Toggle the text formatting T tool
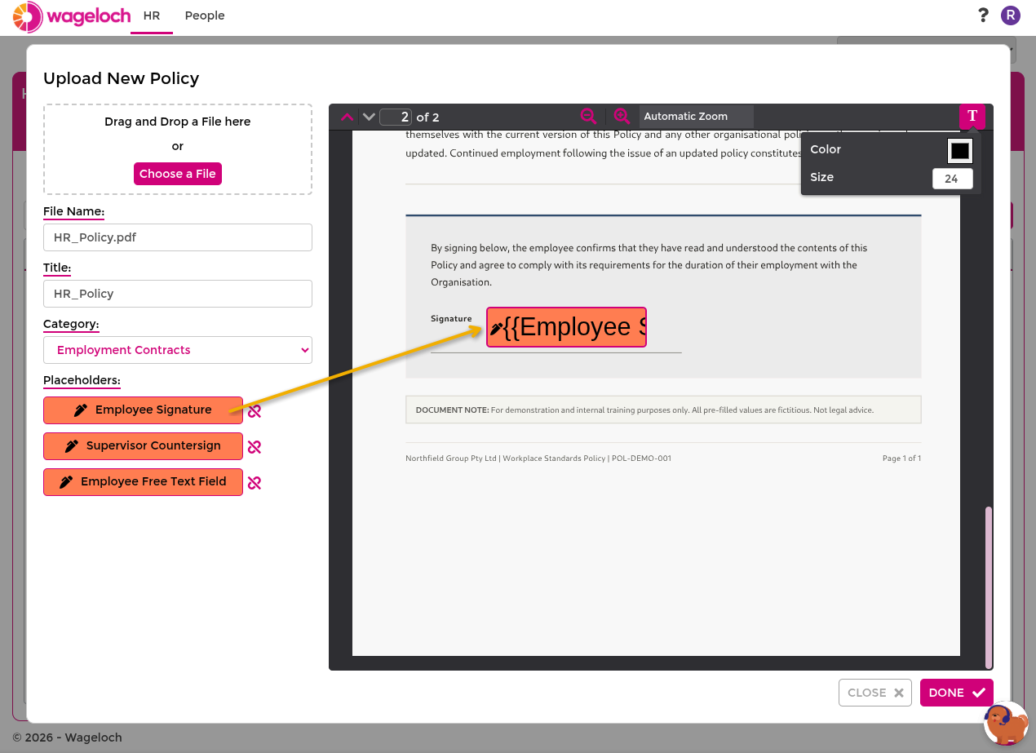 (x=972, y=116)
